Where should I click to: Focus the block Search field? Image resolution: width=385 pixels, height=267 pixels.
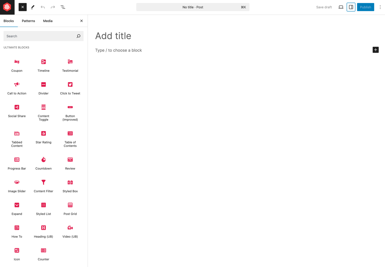click(43, 36)
